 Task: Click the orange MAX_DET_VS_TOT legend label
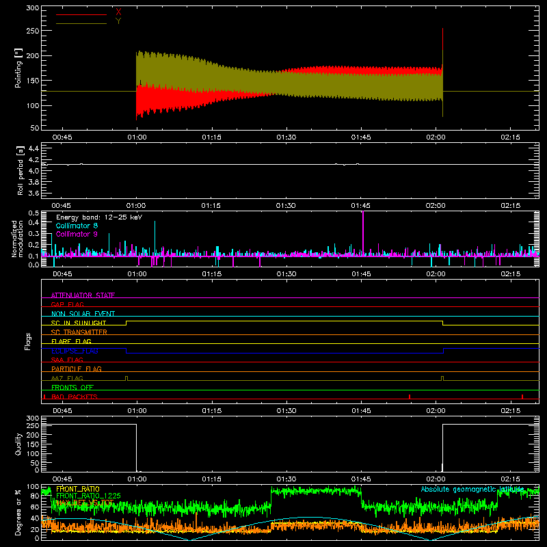click(85, 503)
